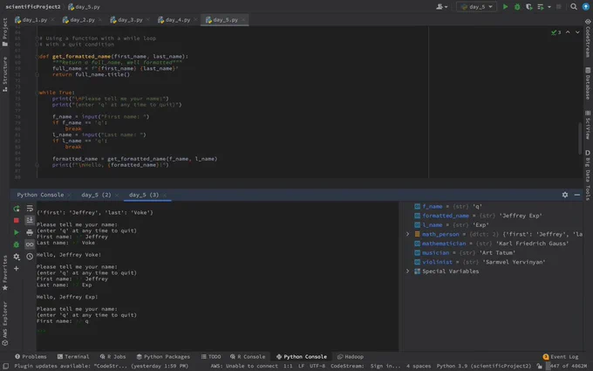Expand the Special Variables node
This screenshot has height=371, width=593.
coord(408,271)
